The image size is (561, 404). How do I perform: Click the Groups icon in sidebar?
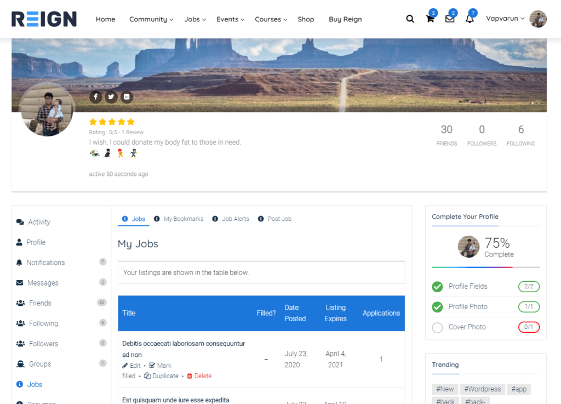(x=20, y=364)
